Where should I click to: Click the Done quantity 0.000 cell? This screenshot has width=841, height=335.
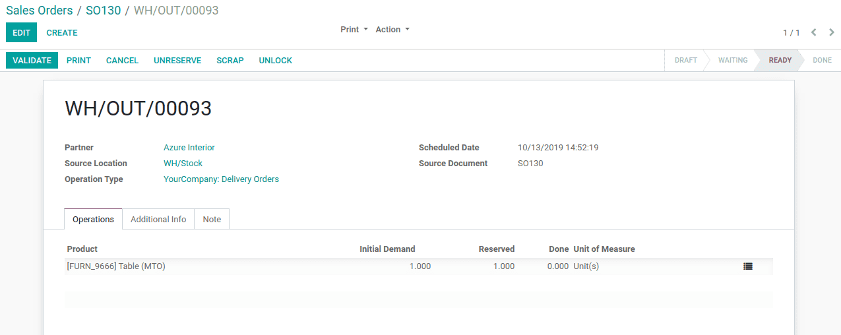pos(557,266)
